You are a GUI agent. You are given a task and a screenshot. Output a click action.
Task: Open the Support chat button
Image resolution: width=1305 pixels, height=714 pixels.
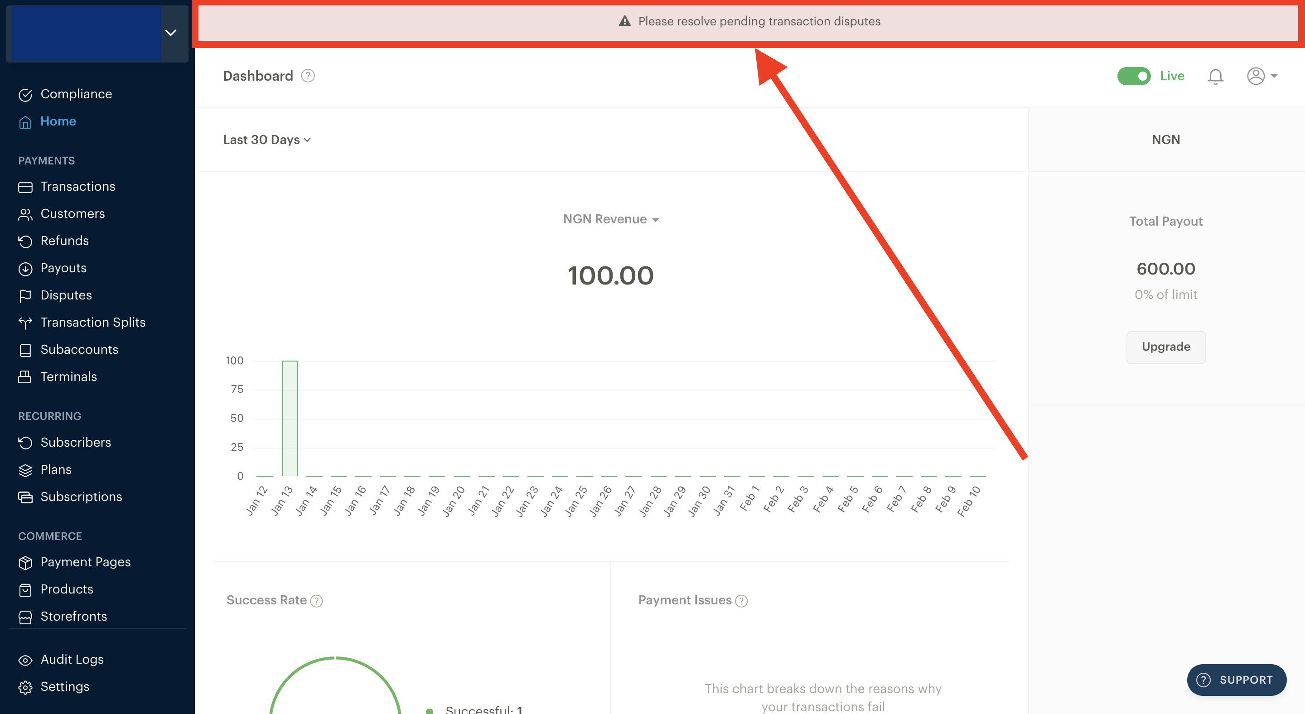(x=1236, y=680)
